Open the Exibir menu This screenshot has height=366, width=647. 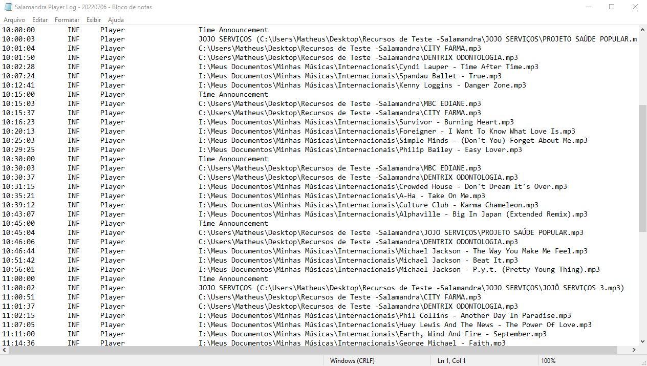coord(94,20)
